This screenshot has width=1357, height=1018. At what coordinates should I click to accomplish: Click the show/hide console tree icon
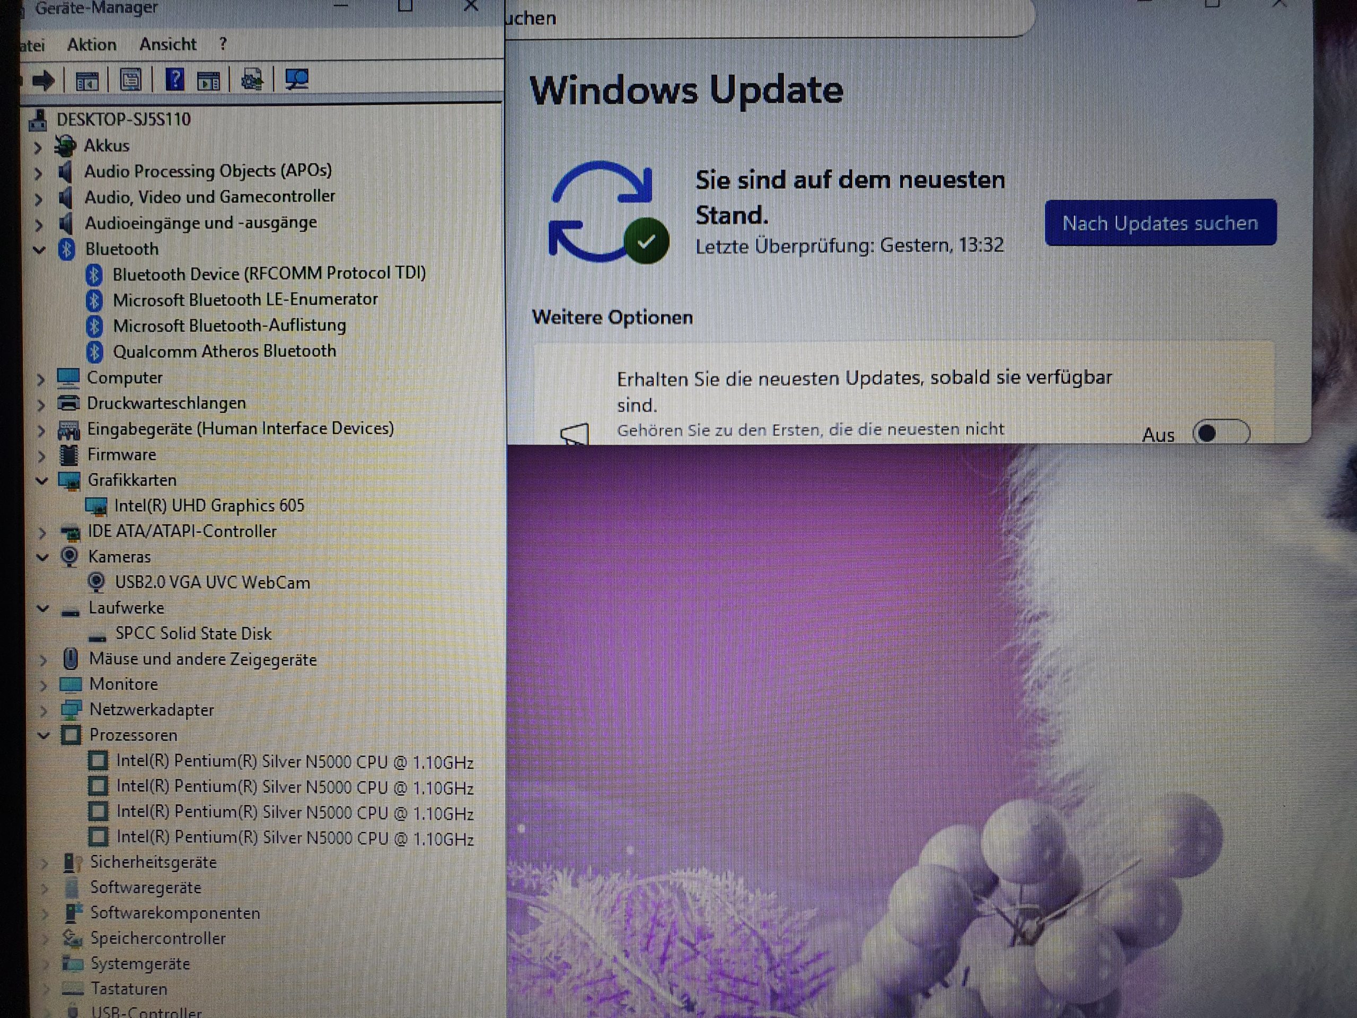click(x=86, y=80)
